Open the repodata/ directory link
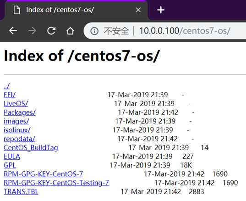 (x=19, y=139)
